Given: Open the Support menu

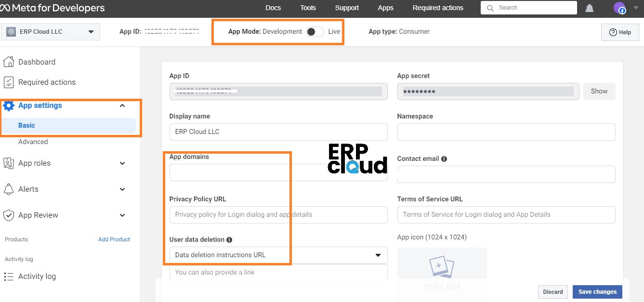Looking at the screenshot, I should coord(347,8).
